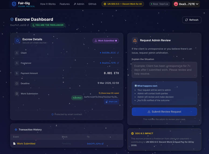The height and width of the screenshot is (154, 209).
Task: Click the You Are The Freelancer badge
Action: (x=48, y=25)
